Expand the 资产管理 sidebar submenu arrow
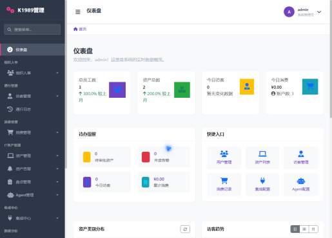Screen dimensions: 332x238 (57, 156)
